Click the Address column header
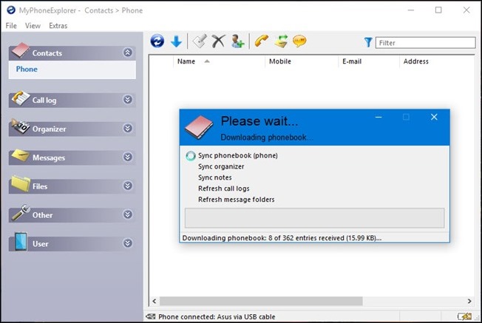 point(437,61)
